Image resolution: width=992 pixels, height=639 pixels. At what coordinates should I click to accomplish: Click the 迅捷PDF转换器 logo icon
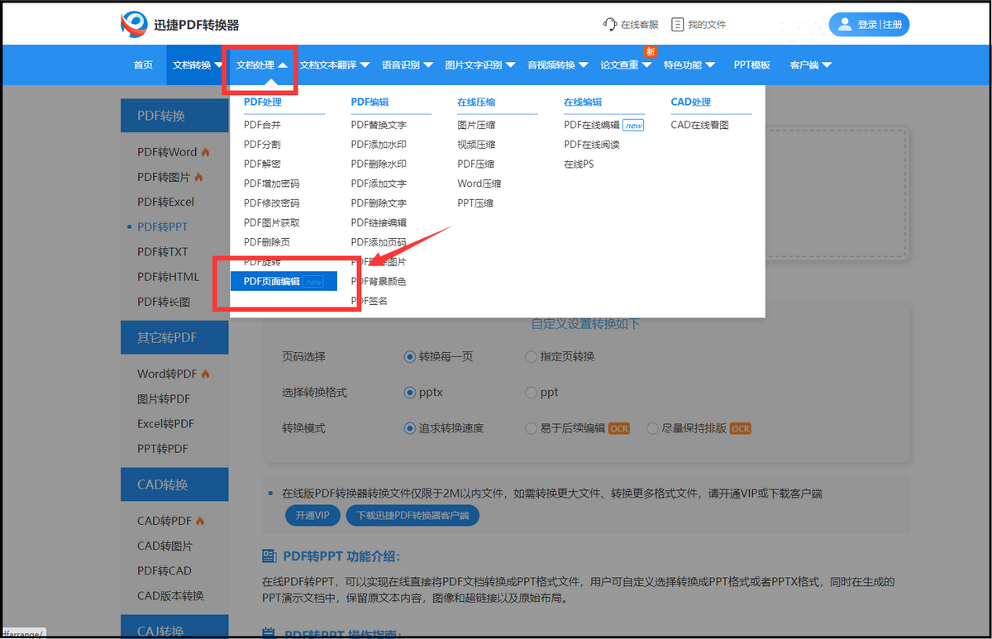tap(132, 24)
